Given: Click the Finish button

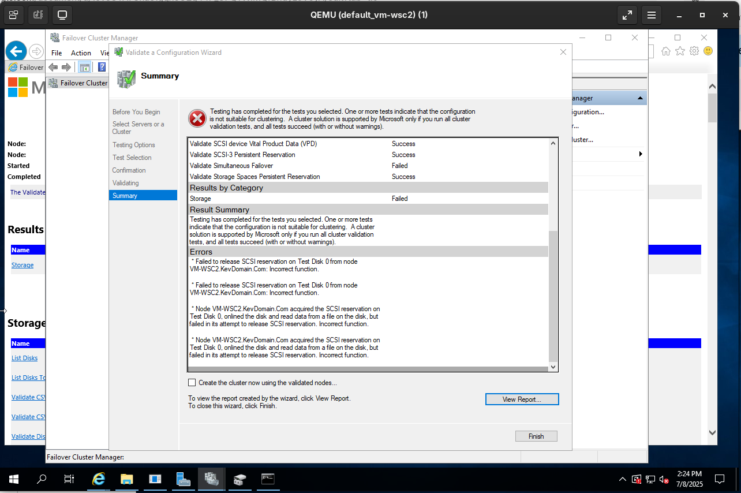Looking at the screenshot, I should 536,436.
